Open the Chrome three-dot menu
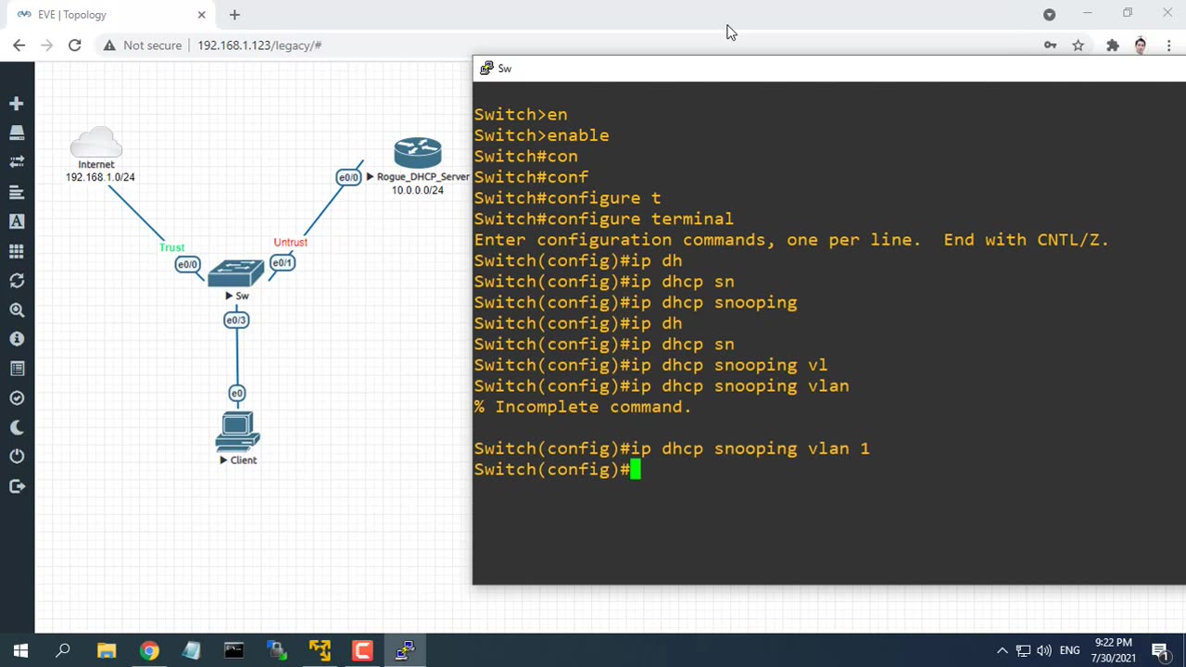The image size is (1186, 667). [1168, 45]
